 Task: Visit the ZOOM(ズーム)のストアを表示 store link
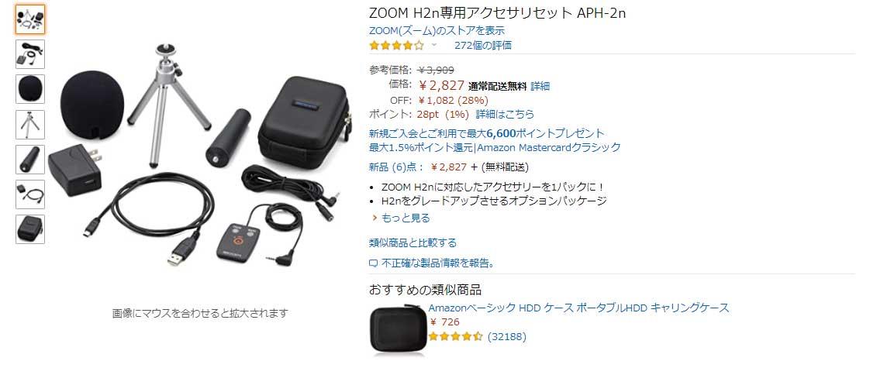coord(437,30)
